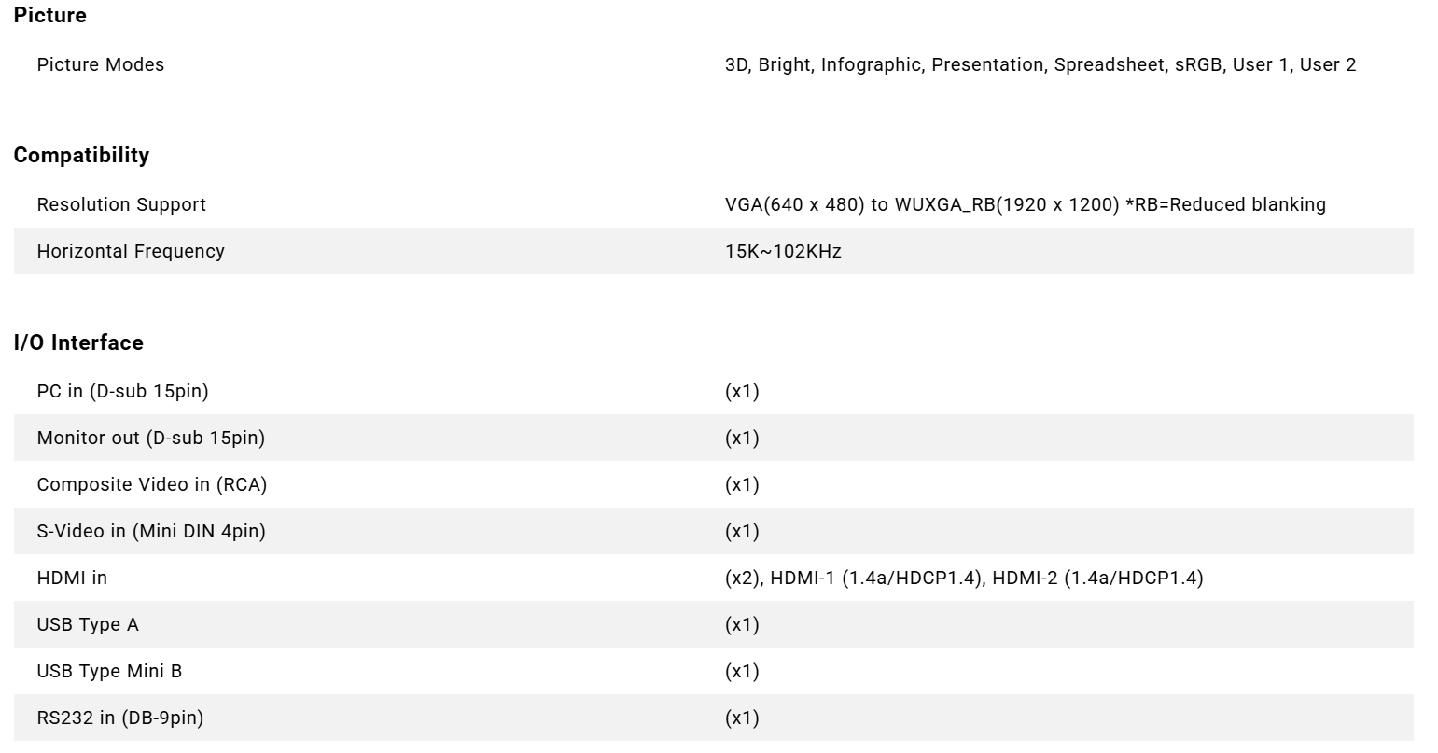Viewport: 1438px width, 753px height.
Task: Click the USB Type Mini B label
Action: (x=109, y=671)
